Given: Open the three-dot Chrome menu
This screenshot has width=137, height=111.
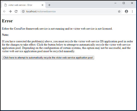Looking at the screenshot, I should pyautogui.click(x=132, y=11).
